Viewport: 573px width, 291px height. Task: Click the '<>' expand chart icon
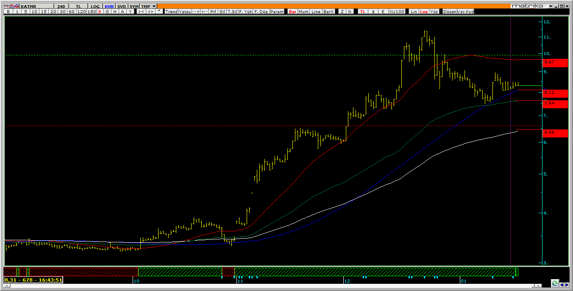(150, 12)
